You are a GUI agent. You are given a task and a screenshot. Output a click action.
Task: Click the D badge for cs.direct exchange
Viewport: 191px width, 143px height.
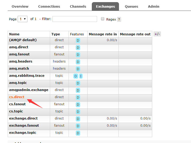pos(78,98)
